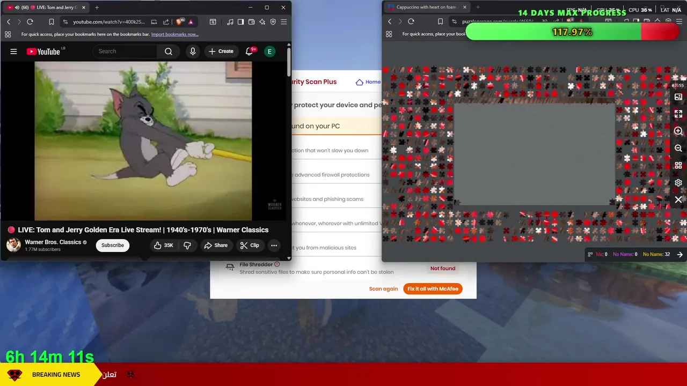The height and width of the screenshot is (386, 687).
Task: Open Leo AI sparkle icon in YouTube window
Action: tap(262, 22)
